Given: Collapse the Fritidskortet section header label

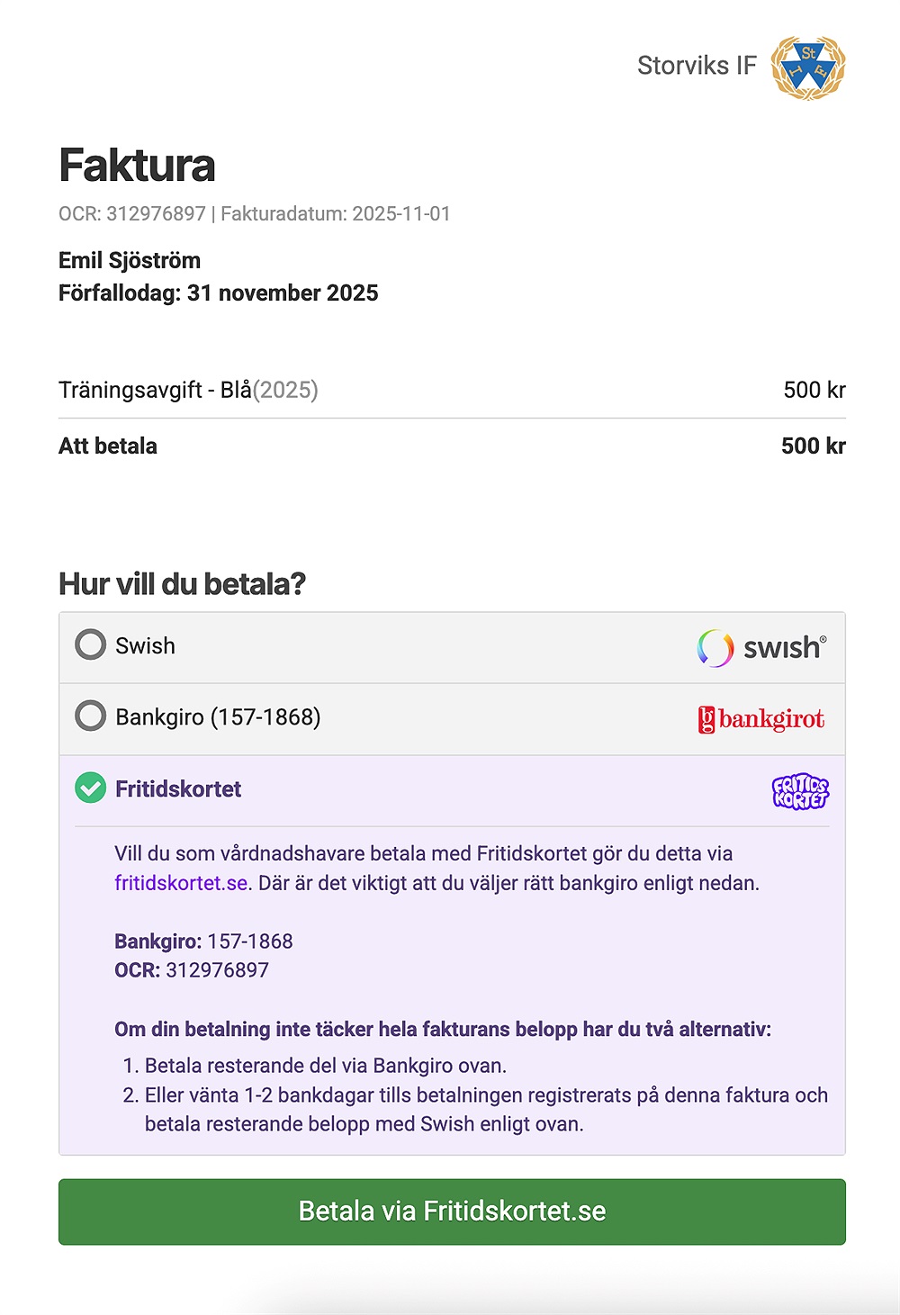Looking at the screenshot, I should [x=178, y=789].
